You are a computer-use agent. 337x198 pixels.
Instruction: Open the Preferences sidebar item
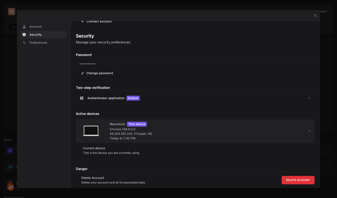pos(44,43)
